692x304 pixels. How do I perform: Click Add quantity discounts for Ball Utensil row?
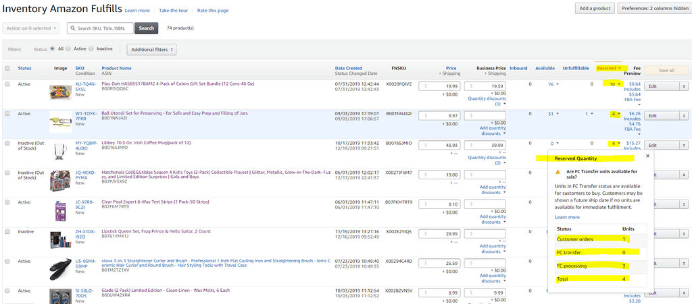(493, 131)
